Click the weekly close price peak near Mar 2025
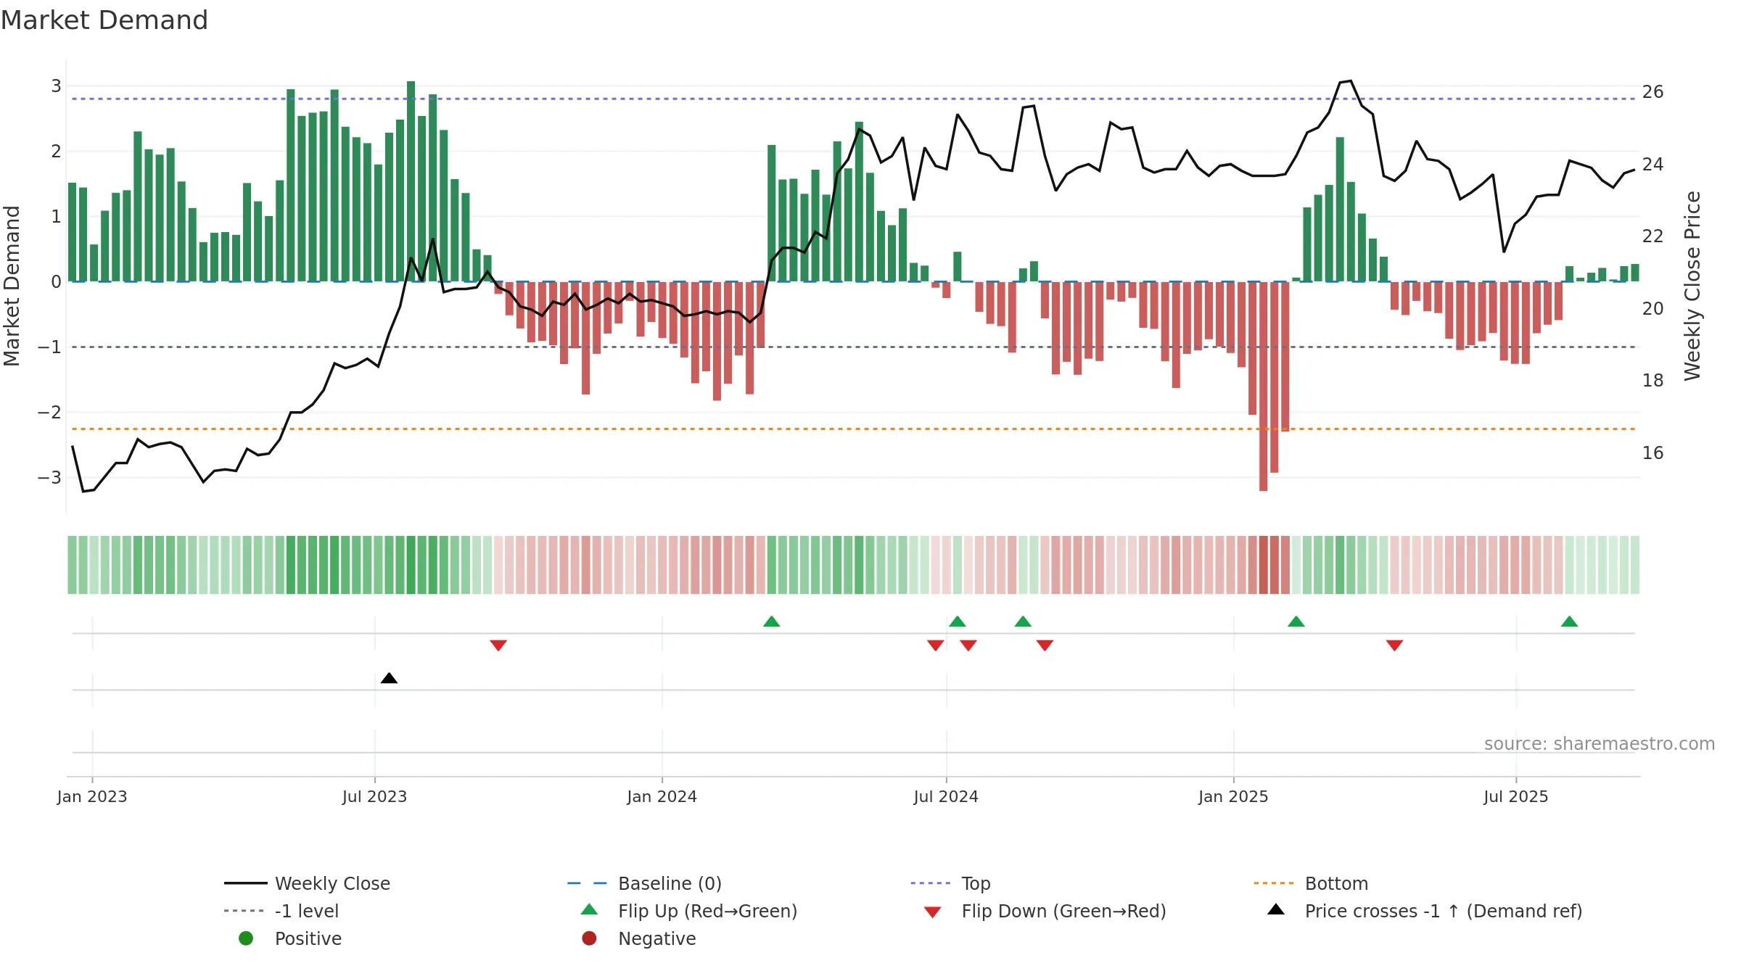 [1350, 80]
